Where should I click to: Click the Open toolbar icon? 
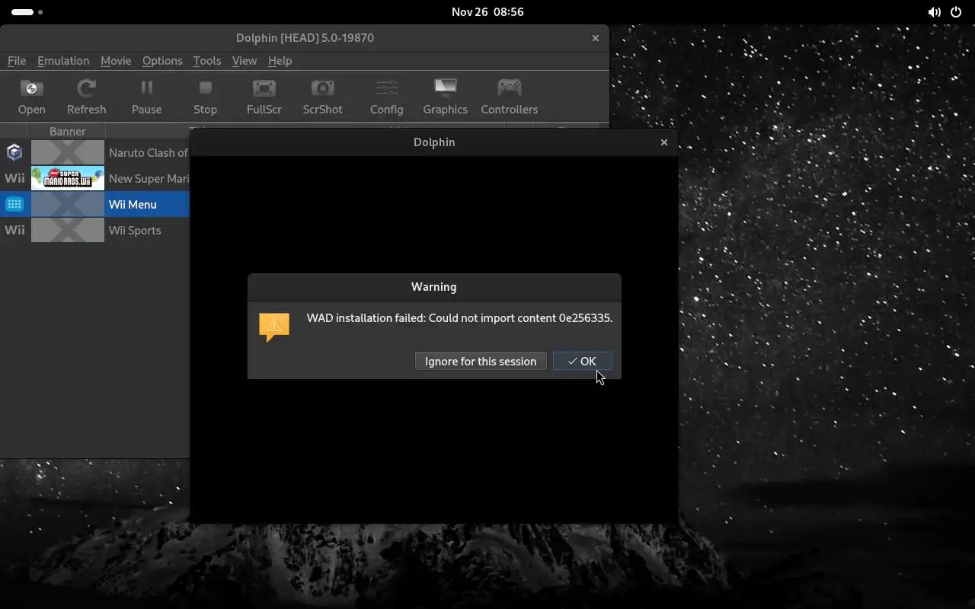tap(32, 97)
